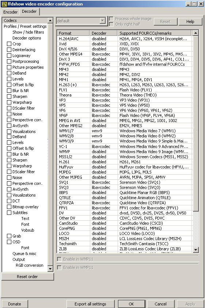Select the Vobsub subtitles page
Viewport: 205px width, 308px height.
pyautogui.click(x=28, y=230)
